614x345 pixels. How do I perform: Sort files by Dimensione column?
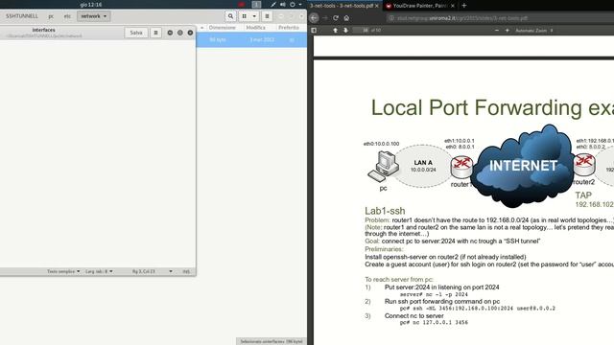pyautogui.click(x=223, y=28)
